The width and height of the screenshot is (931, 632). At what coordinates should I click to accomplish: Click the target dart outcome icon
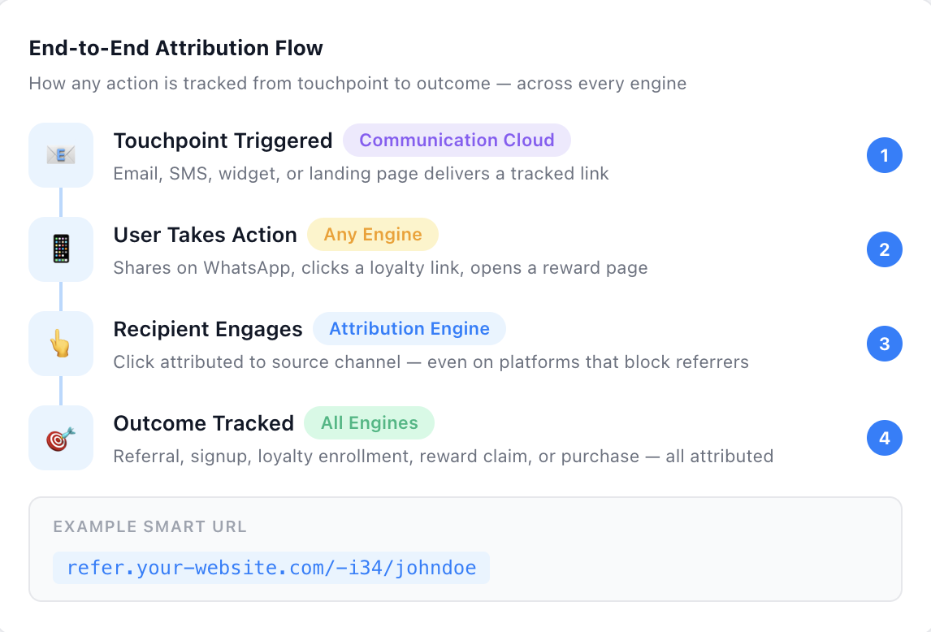click(61, 438)
